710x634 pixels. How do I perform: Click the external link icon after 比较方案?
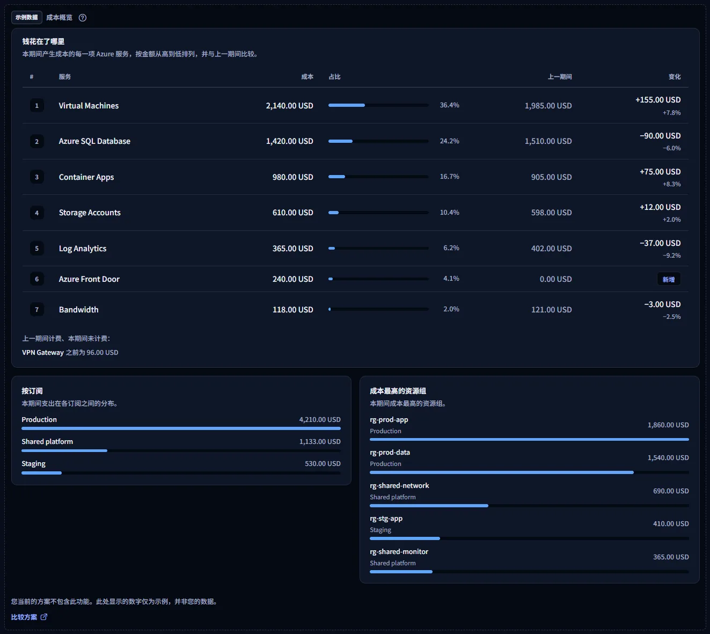[44, 617]
